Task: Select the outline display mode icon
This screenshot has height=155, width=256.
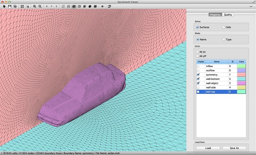Action: (x=63, y=6)
